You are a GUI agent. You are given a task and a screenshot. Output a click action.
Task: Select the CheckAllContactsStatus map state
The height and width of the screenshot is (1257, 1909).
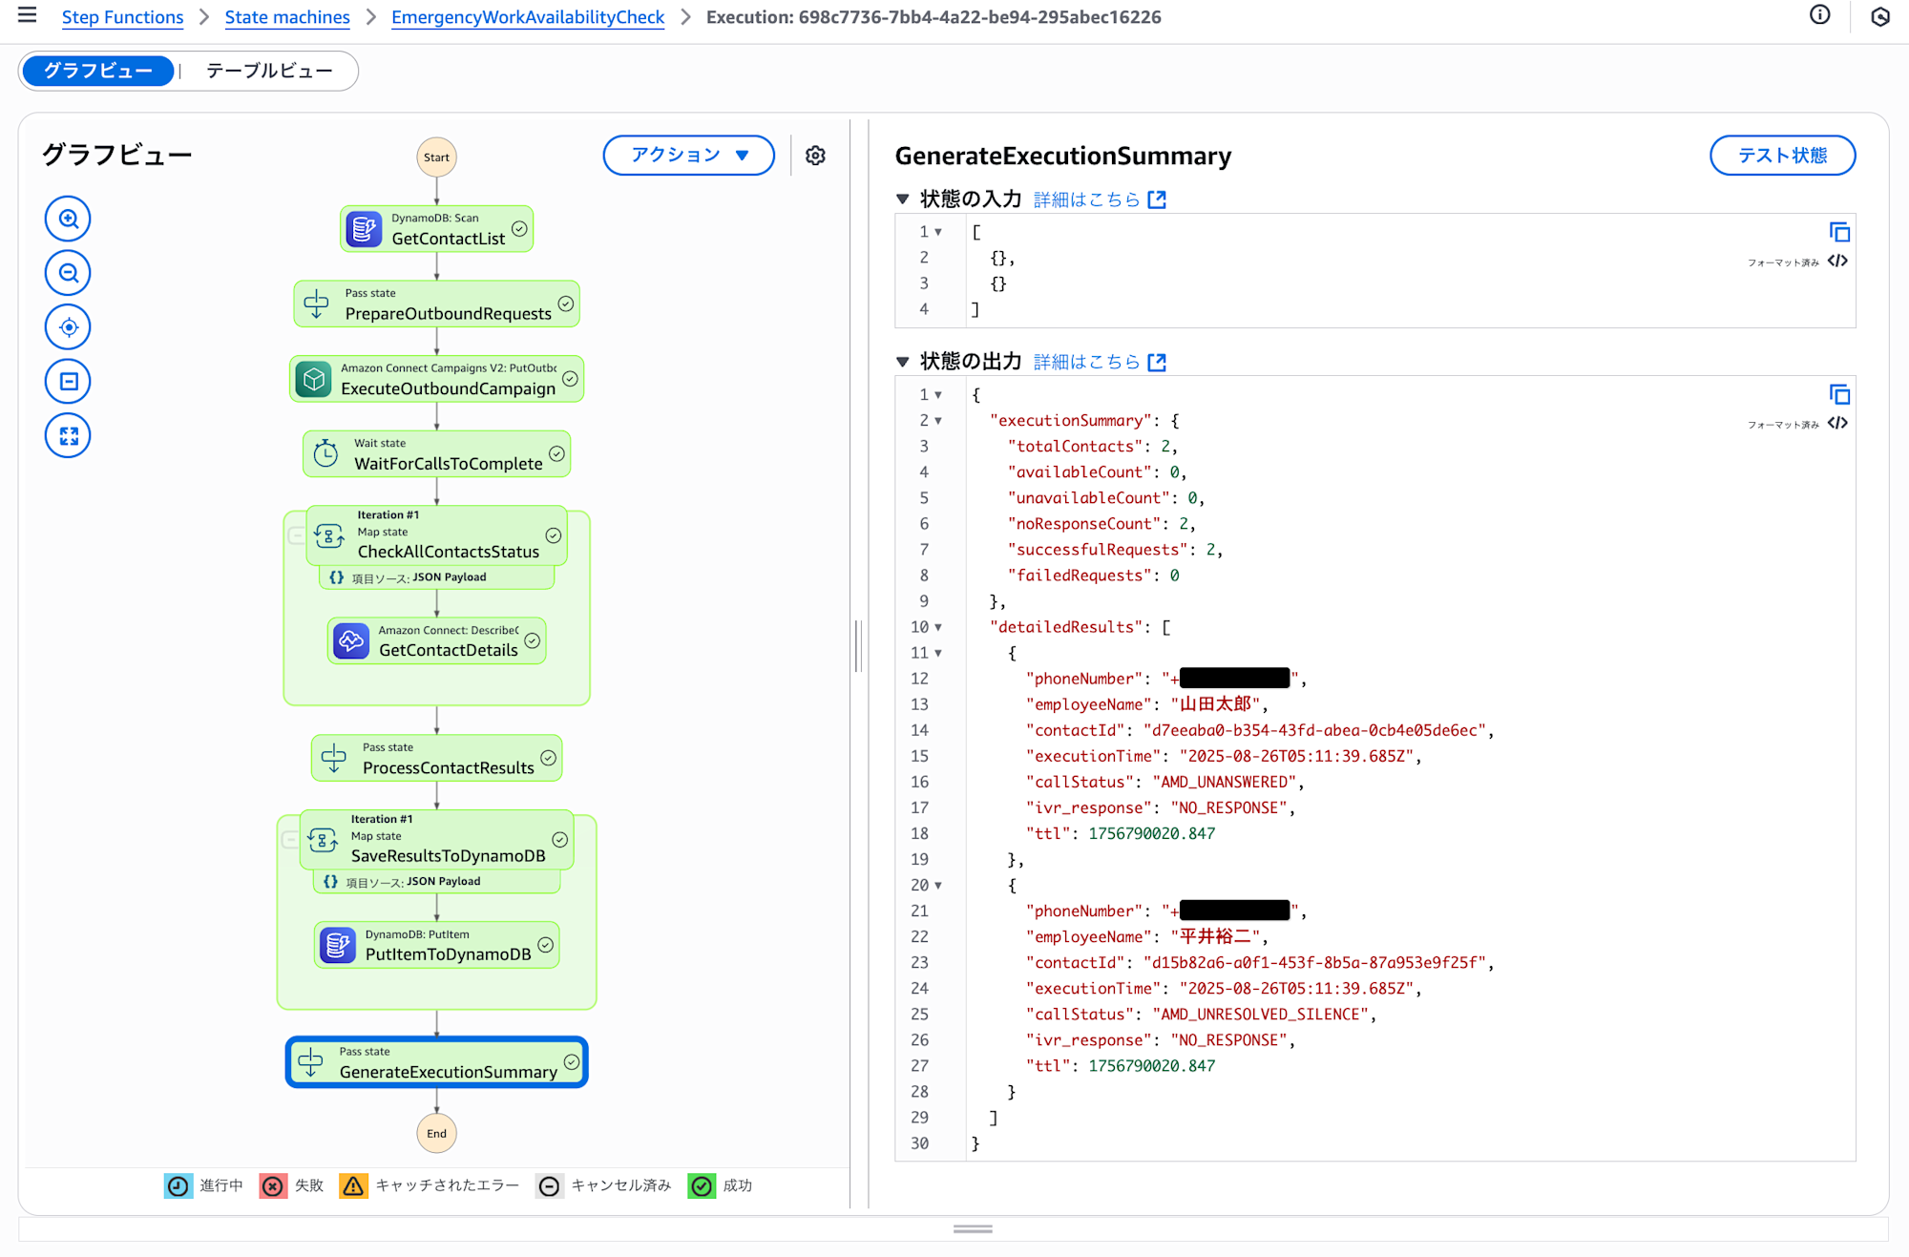point(436,535)
